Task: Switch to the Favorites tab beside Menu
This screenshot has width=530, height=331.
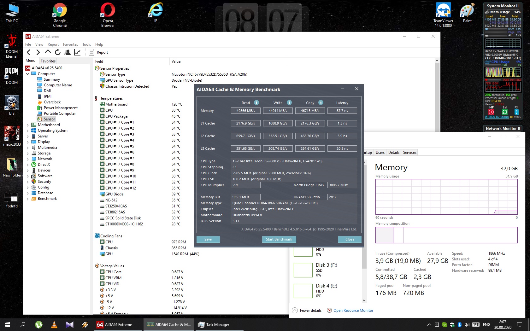Action: click(x=48, y=61)
